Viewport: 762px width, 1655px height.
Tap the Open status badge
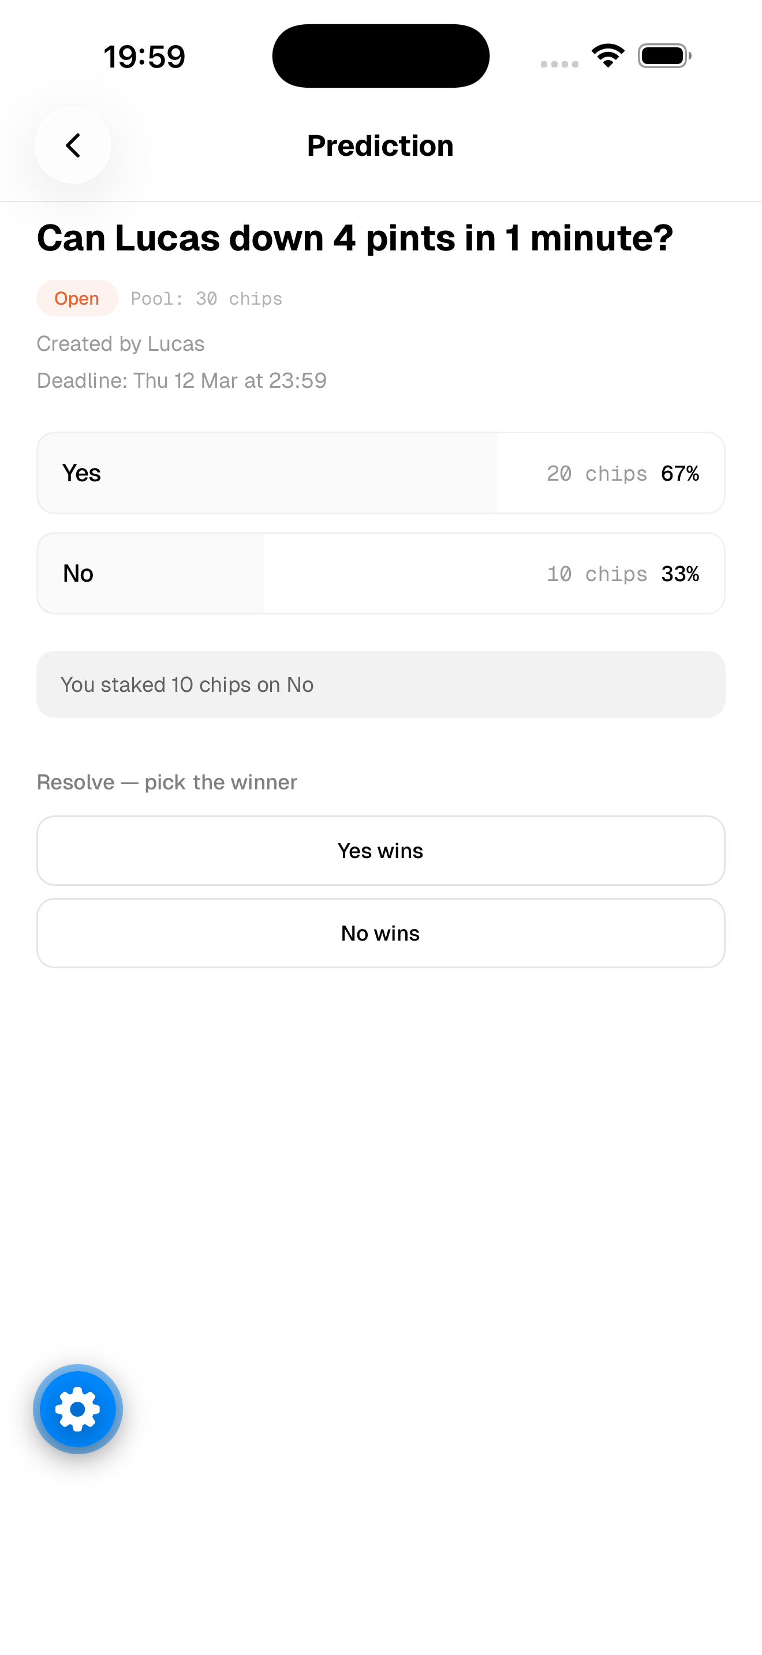coord(77,298)
